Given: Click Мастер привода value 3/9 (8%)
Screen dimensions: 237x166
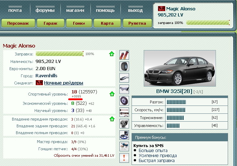Looking at the screenshot, I should [x=79, y=142].
